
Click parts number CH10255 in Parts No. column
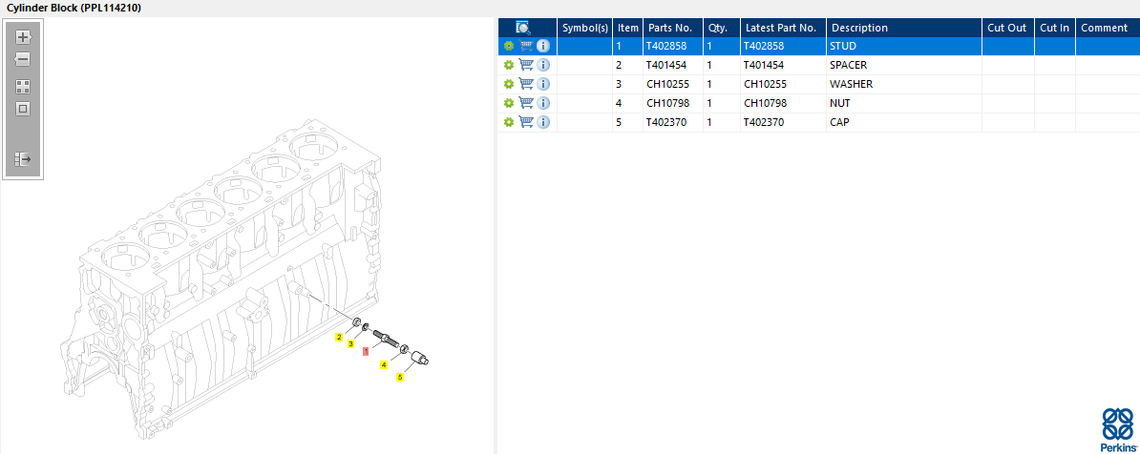click(x=667, y=84)
